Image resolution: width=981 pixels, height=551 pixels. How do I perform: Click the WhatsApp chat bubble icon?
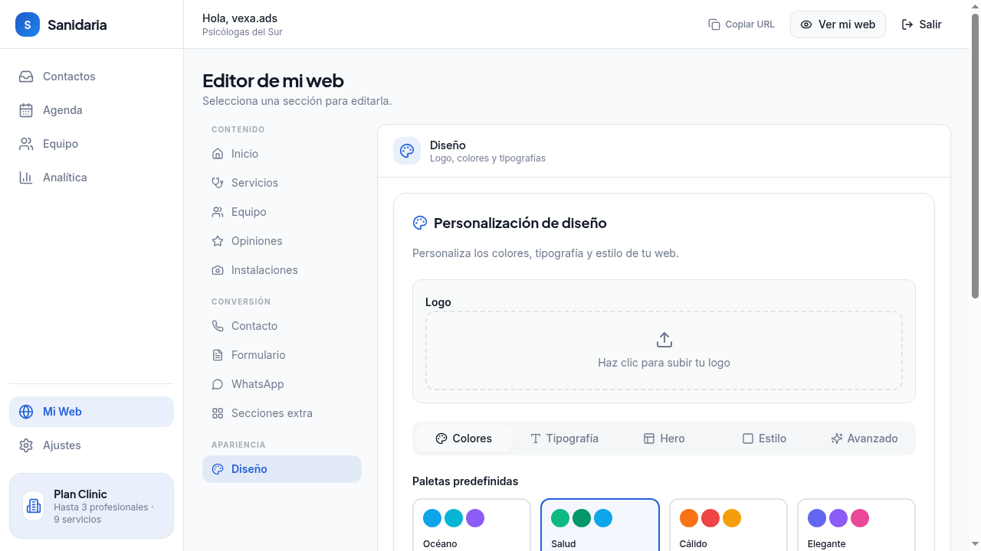tap(218, 384)
